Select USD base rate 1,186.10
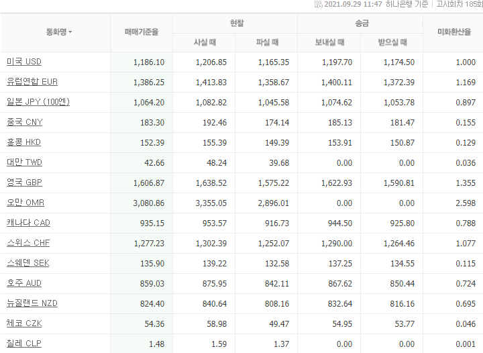 pos(149,62)
